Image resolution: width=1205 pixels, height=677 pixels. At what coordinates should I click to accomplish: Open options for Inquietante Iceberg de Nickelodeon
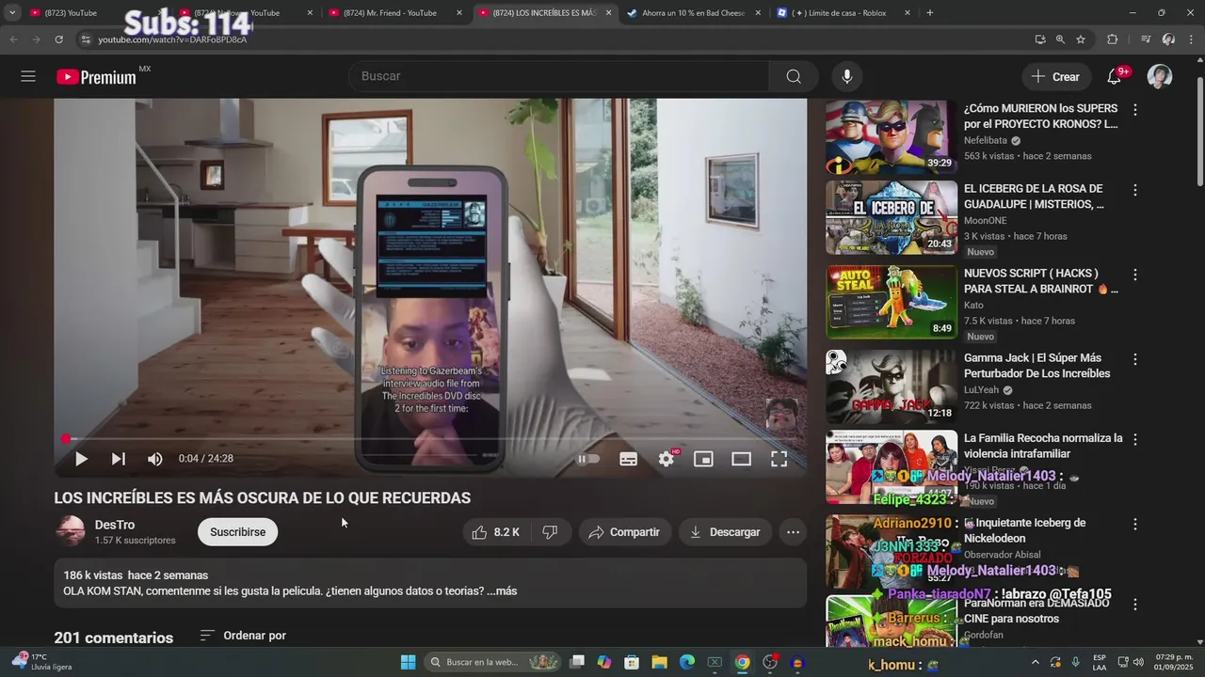[1135, 524]
